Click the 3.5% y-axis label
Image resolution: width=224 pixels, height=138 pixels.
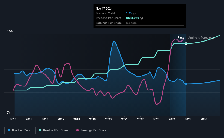click(x=10, y=31)
